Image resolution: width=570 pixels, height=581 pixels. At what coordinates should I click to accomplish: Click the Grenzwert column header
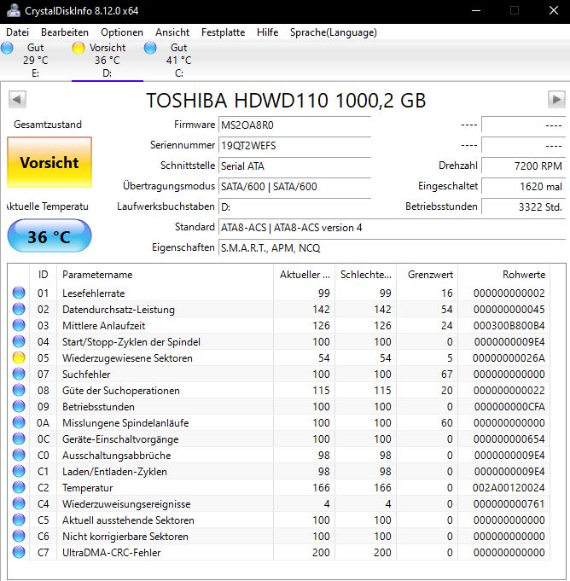click(x=427, y=275)
